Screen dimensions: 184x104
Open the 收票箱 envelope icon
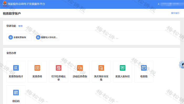point(144,68)
